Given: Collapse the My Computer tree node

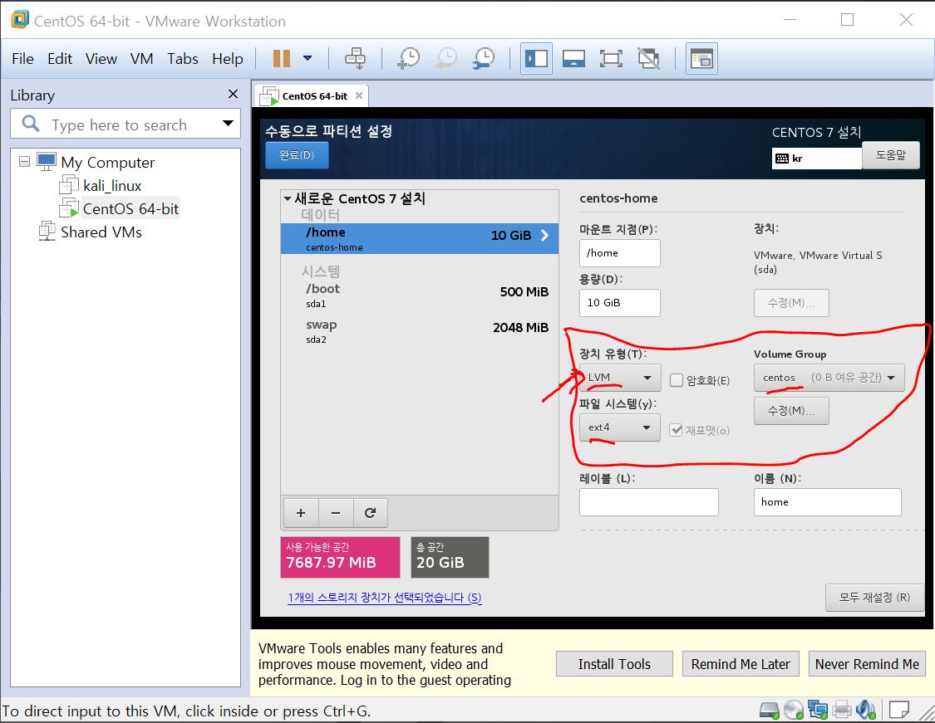Looking at the screenshot, I should pos(24,161).
